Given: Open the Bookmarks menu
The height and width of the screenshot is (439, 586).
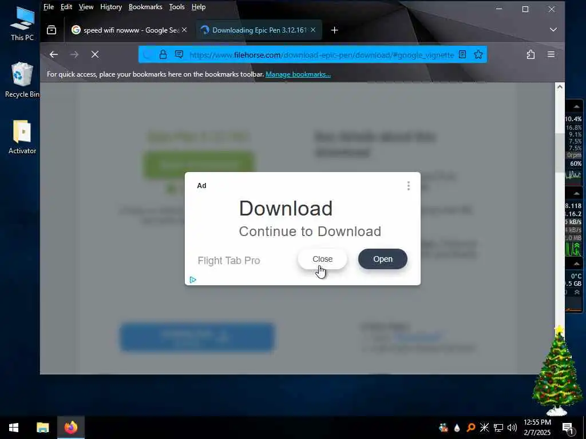Looking at the screenshot, I should tap(145, 7).
